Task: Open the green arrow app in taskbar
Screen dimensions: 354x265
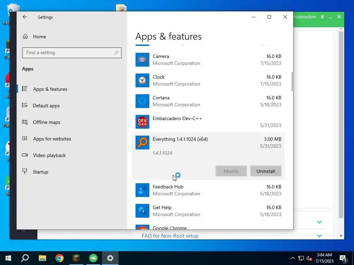Action: (93, 258)
